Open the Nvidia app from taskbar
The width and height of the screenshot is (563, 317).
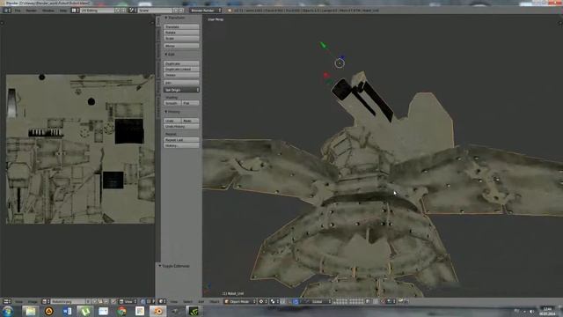pos(194,311)
